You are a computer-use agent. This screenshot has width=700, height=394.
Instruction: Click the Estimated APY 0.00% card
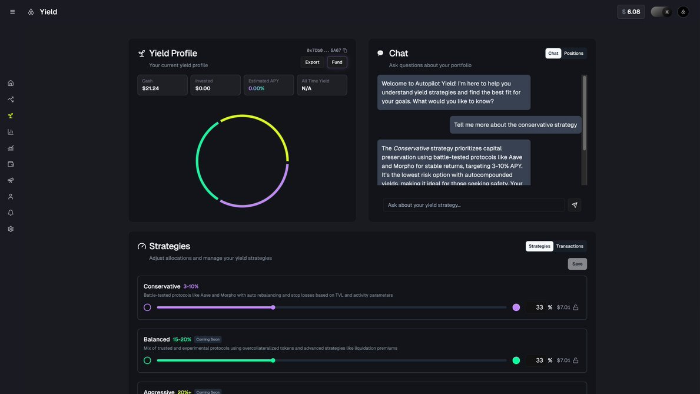[268, 85]
